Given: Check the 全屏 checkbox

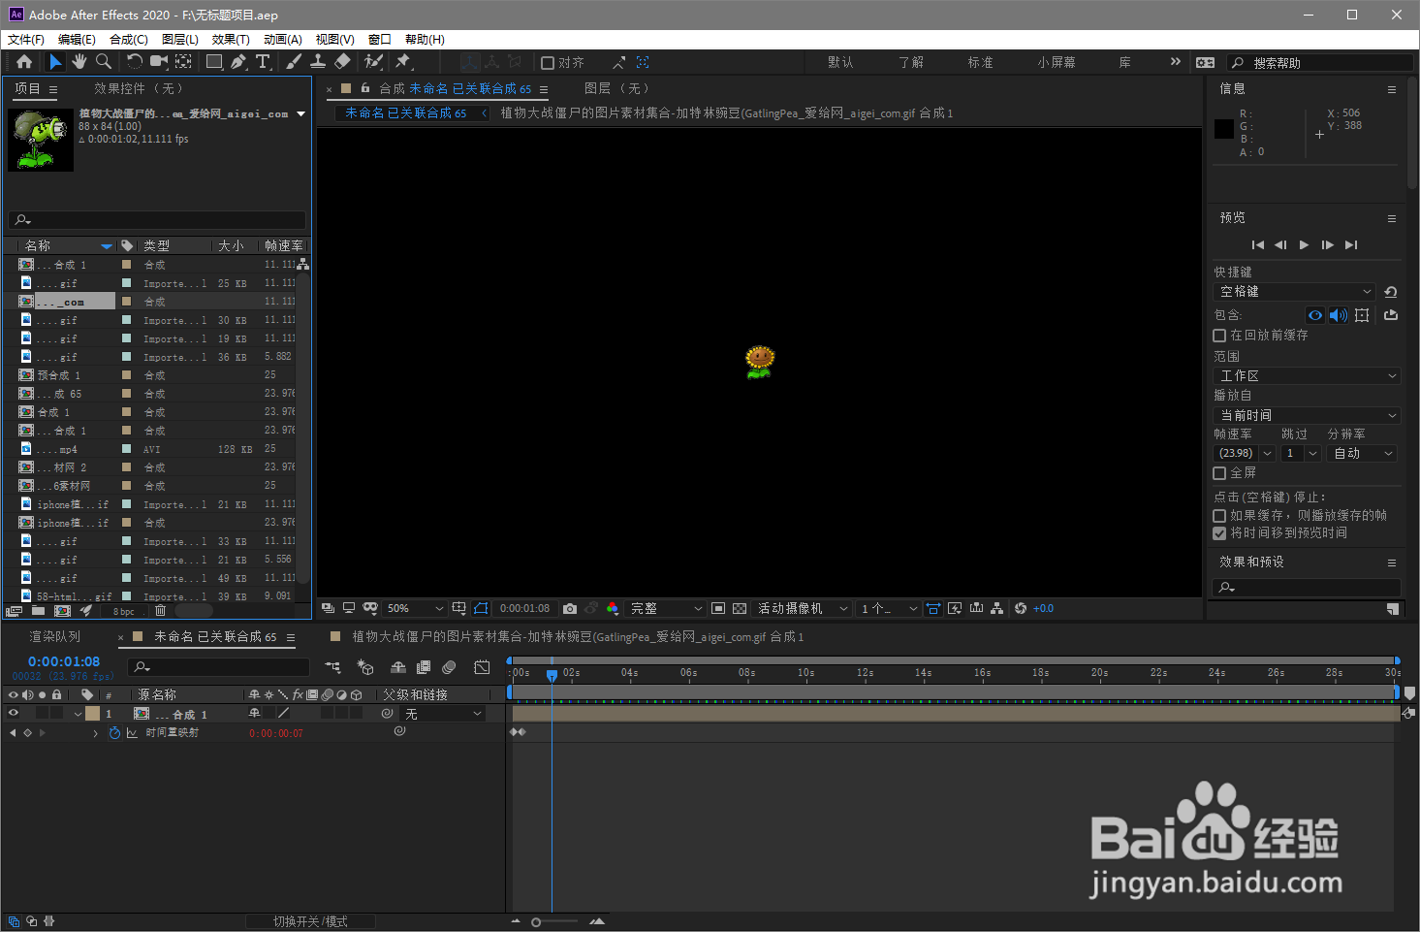Looking at the screenshot, I should click(1219, 473).
